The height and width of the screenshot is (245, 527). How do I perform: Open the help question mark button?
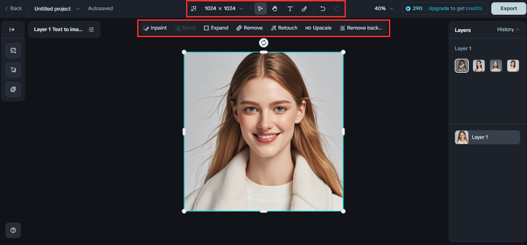pyautogui.click(x=13, y=230)
